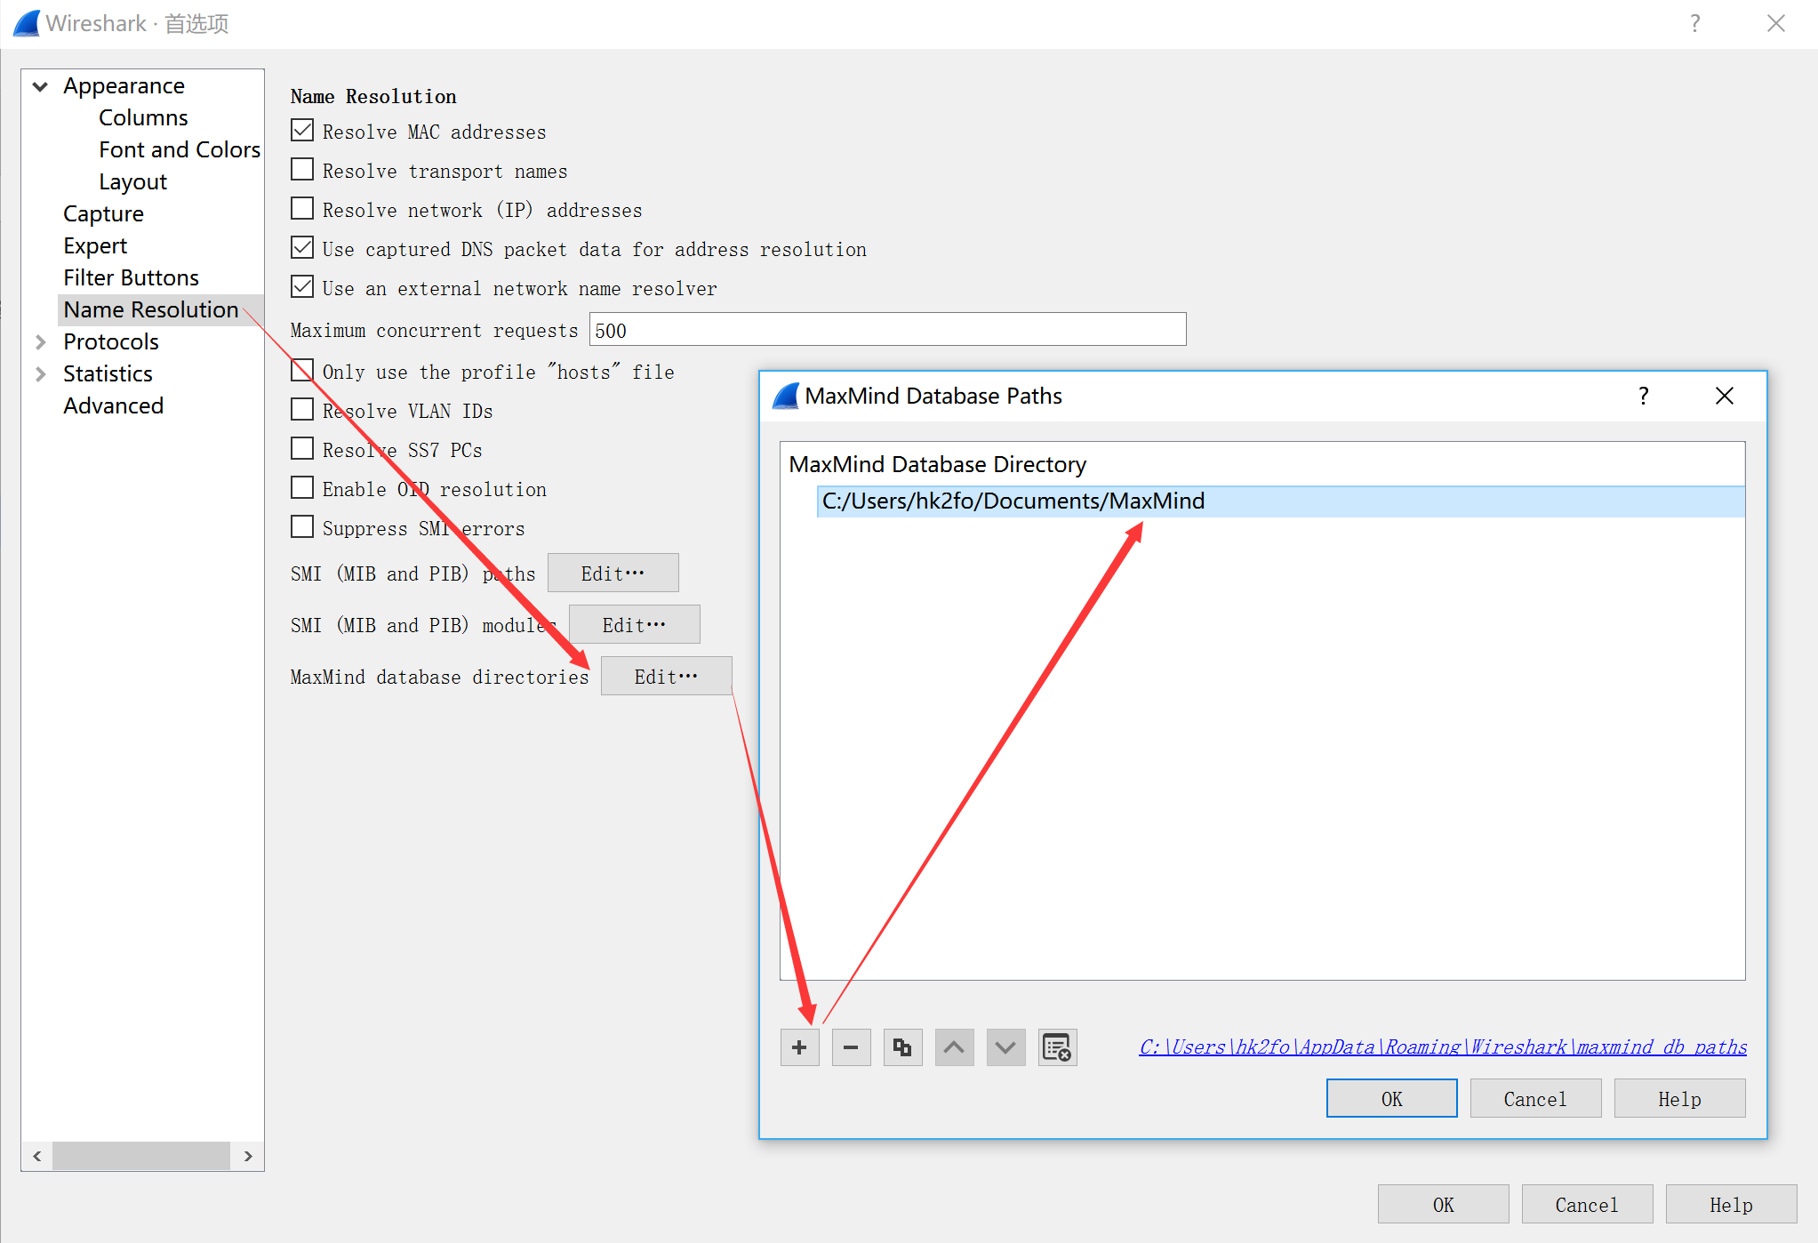Click the preferences tree horizontal scrollbar thumb
The image size is (1818, 1243).
click(141, 1156)
